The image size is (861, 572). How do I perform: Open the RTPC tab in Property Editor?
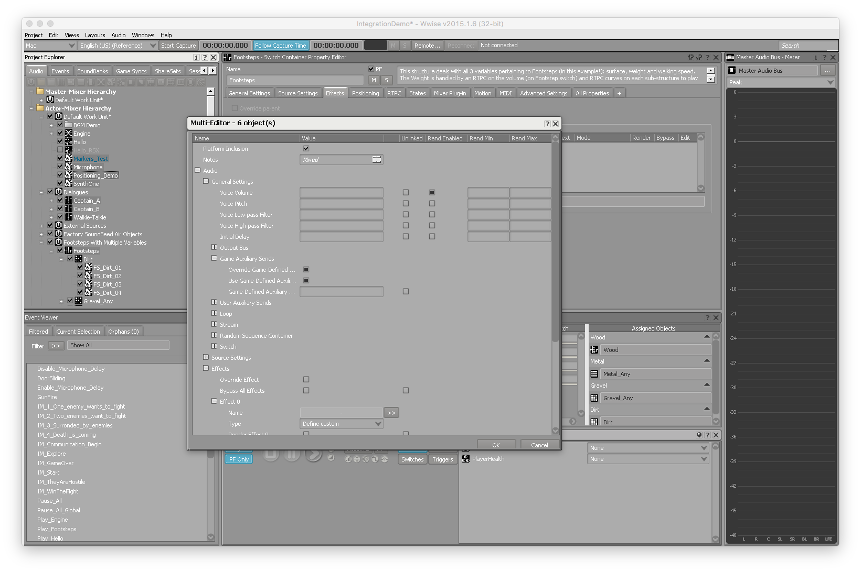pyautogui.click(x=394, y=93)
